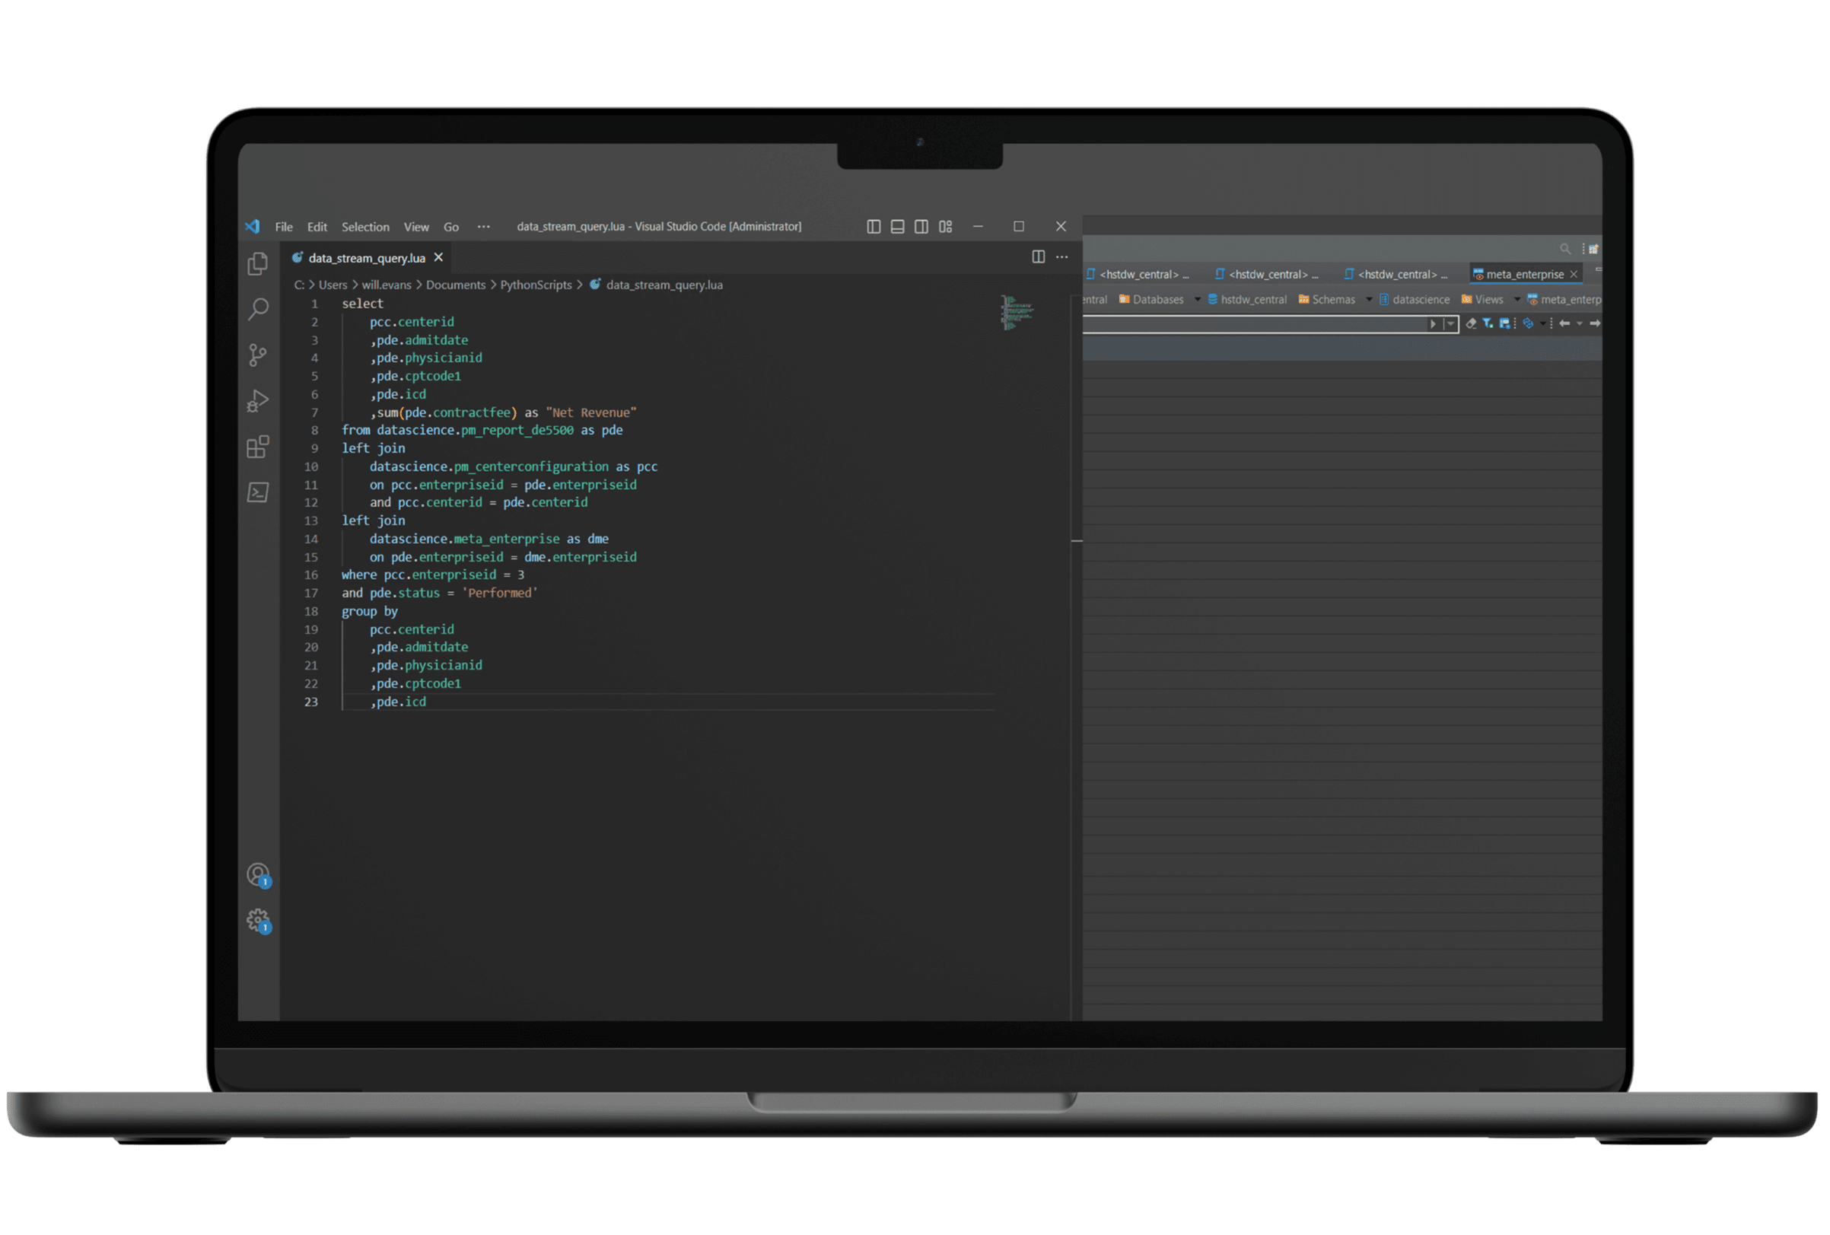Switch to second hstdw_central tab in database window

[1268, 274]
